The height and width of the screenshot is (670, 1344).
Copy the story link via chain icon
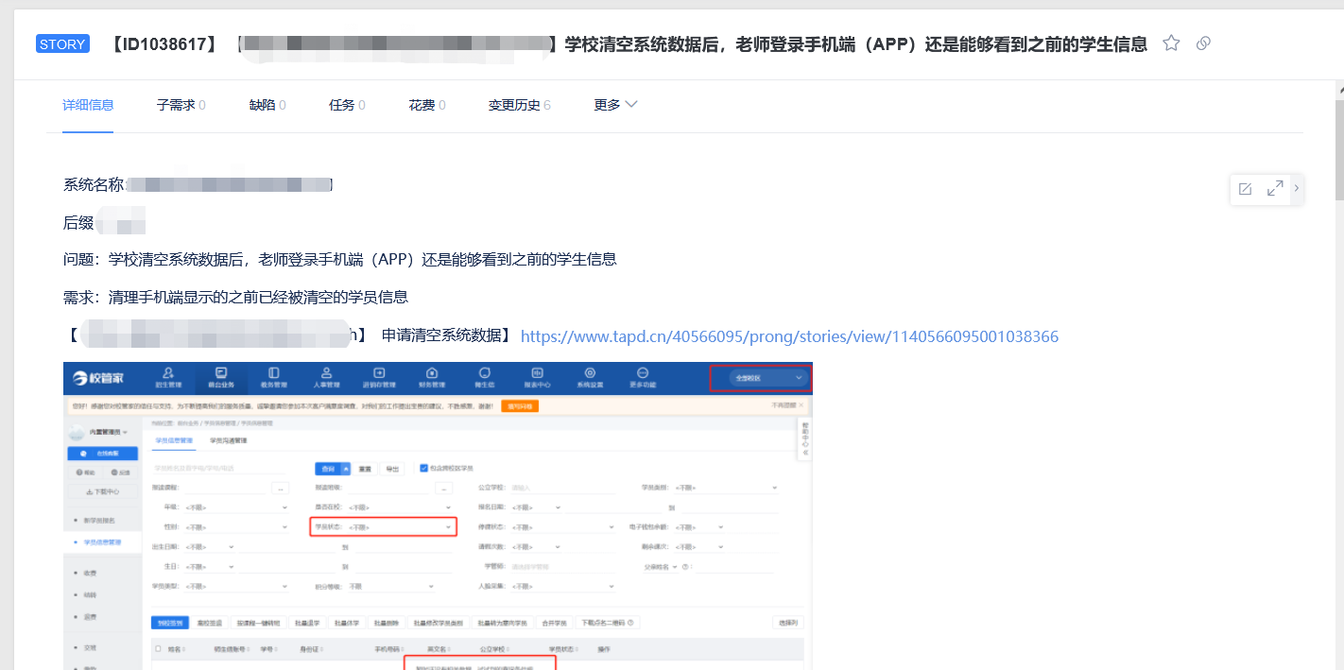tap(1203, 43)
